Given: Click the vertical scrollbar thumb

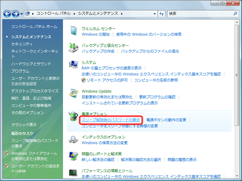Looking at the screenshot, I should click(237, 75).
